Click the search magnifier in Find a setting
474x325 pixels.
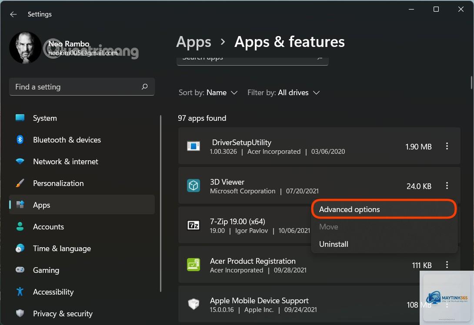pyautogui.click(x=144, y=87)
